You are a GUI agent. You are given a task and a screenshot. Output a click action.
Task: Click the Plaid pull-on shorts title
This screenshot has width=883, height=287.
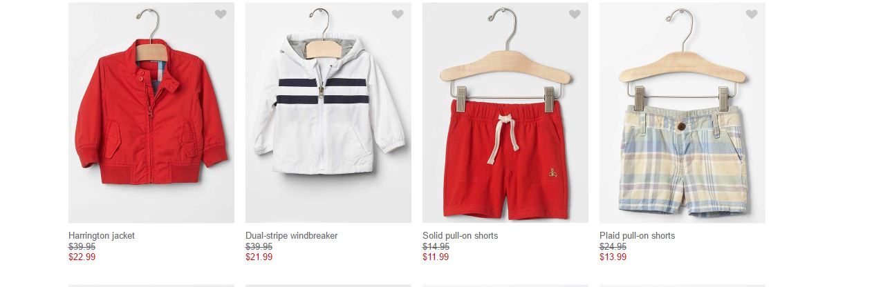[x=638, y=236]
